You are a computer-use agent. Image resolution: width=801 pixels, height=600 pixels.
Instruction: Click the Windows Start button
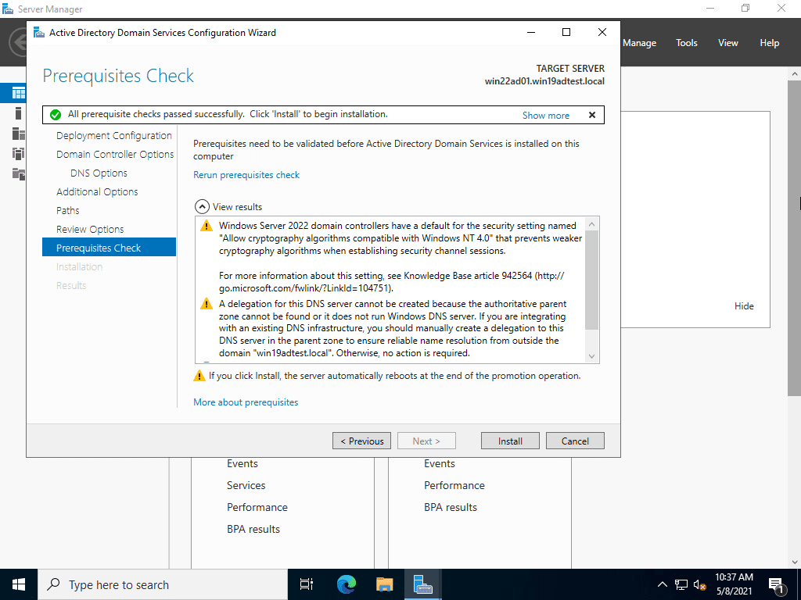click(18, 584)
